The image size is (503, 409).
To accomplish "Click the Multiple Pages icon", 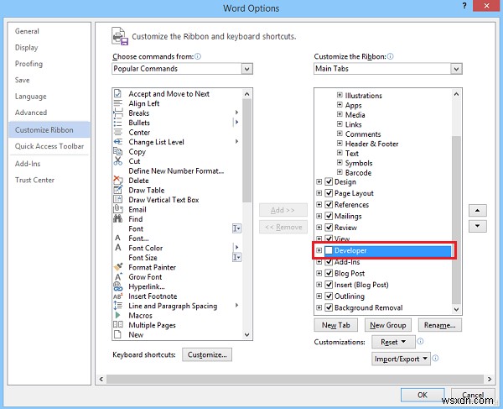I will pos(117,324).
